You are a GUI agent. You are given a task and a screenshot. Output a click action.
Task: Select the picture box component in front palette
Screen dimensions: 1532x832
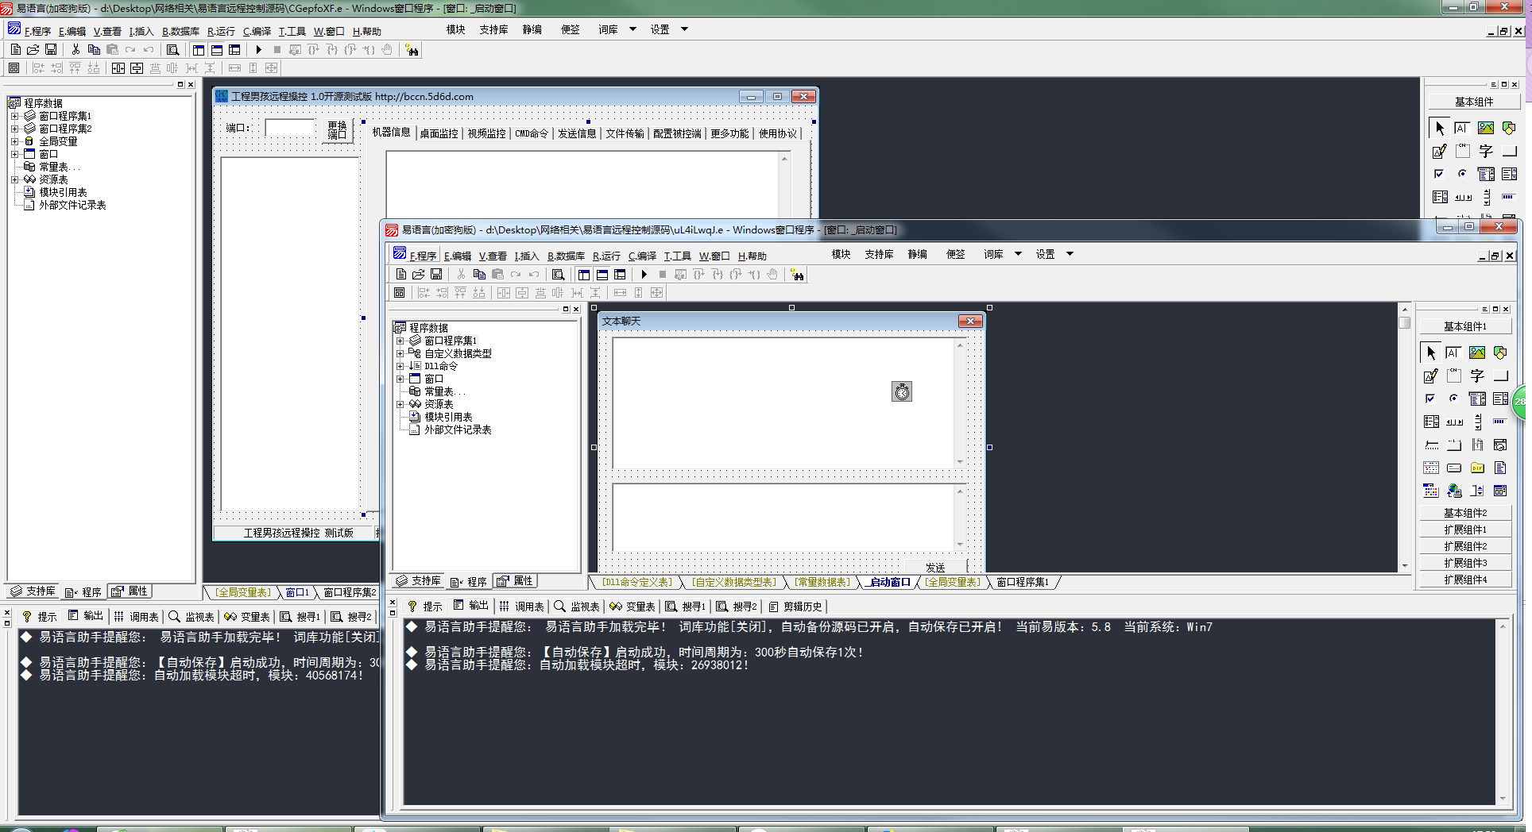(1477, 352)
